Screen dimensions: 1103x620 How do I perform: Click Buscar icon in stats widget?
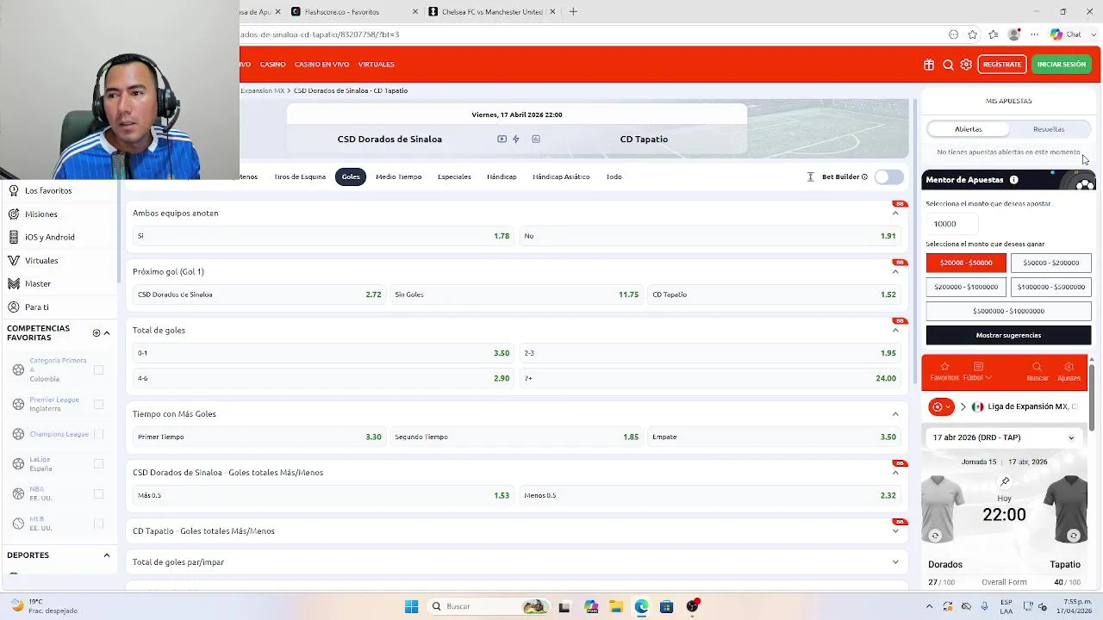click(x=1037, y=367)
